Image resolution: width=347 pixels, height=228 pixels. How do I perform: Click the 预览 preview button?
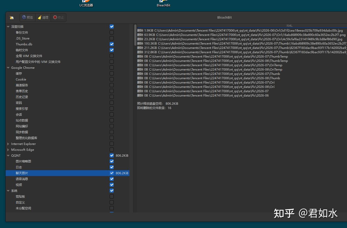tap(27, 17)
